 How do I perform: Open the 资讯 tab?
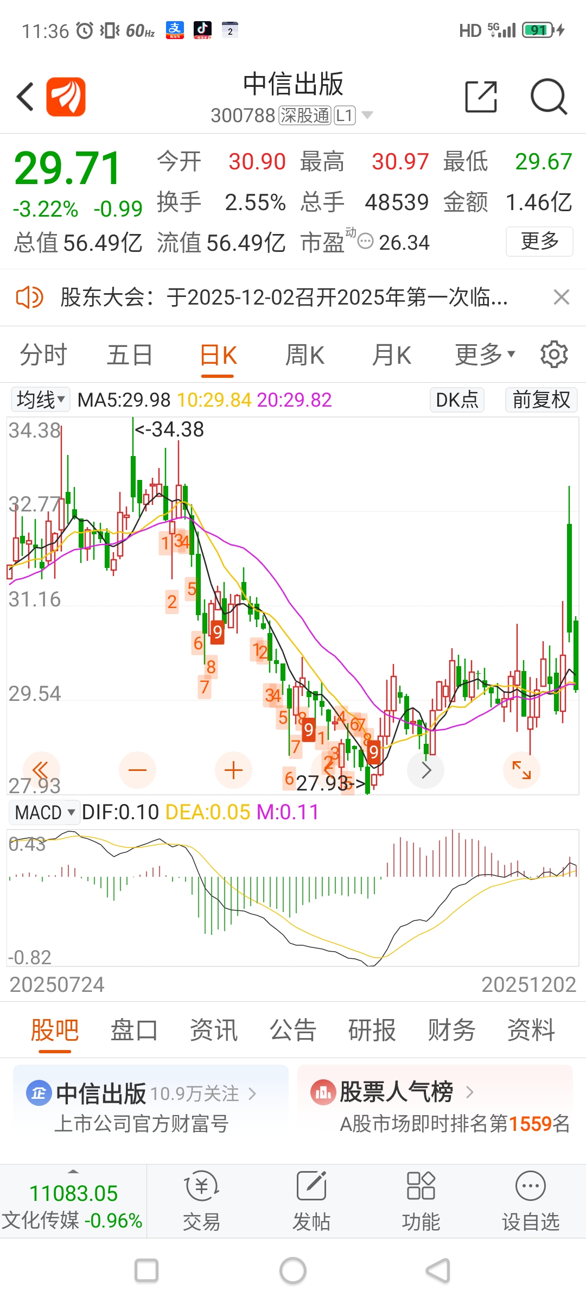point(214,1030)
